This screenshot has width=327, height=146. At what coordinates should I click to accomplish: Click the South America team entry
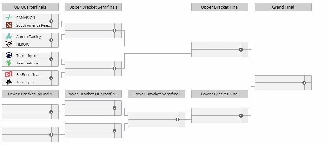[27, 25]
